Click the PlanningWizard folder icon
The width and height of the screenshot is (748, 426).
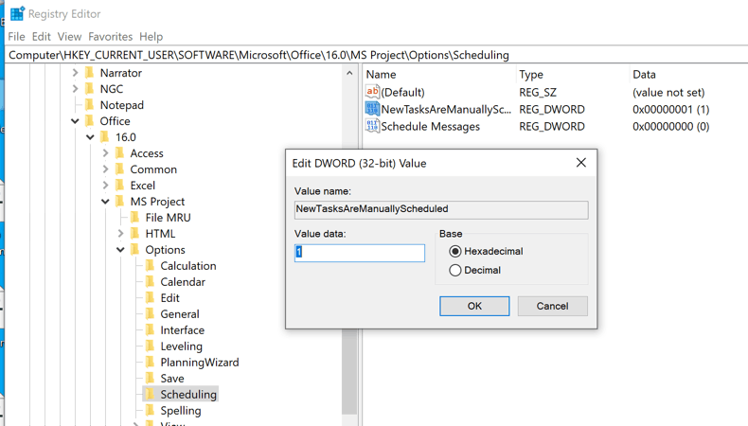(151, 363)
